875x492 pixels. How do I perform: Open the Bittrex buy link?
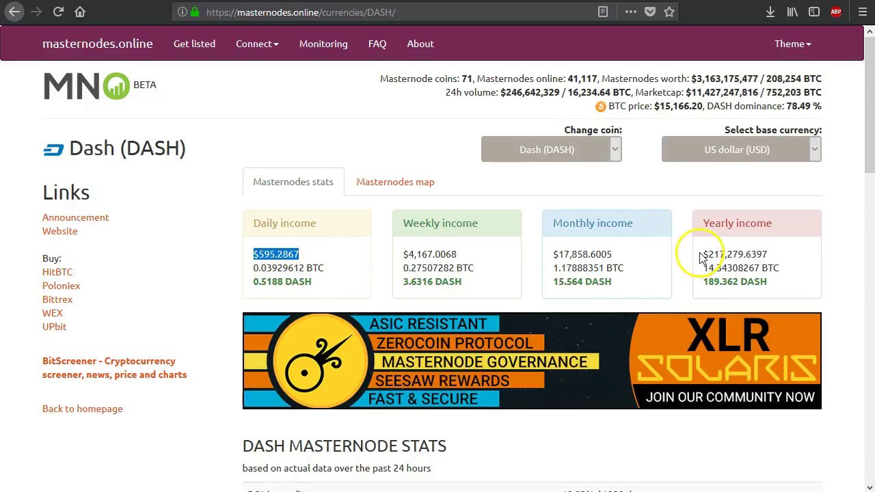(57, 299)
